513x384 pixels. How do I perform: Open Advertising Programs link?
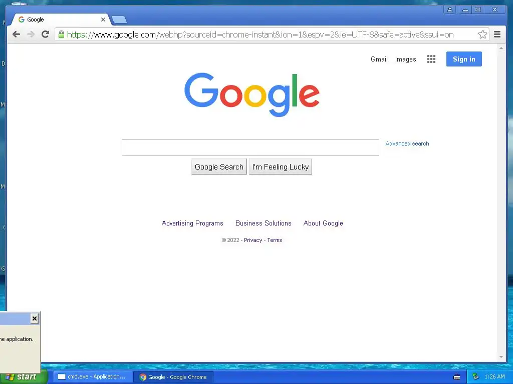coord(192,223)
